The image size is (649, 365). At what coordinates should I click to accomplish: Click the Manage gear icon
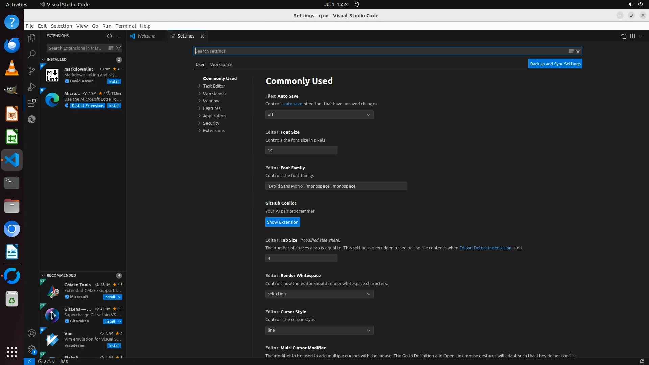[x=32, y=349]
